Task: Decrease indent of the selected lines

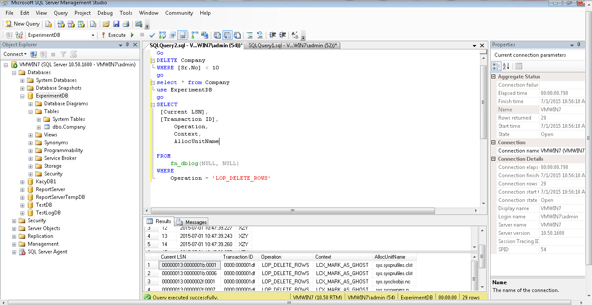Action: [x=272, y=35]
